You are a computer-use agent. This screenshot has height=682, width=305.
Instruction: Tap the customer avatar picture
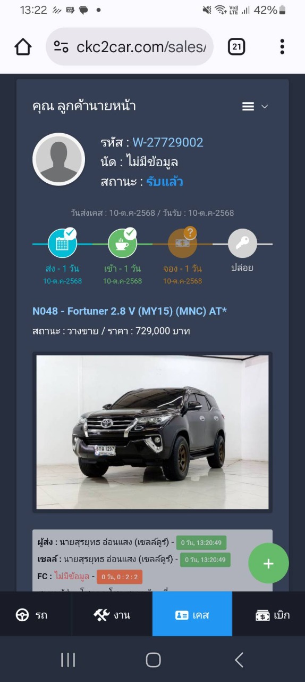59,159
